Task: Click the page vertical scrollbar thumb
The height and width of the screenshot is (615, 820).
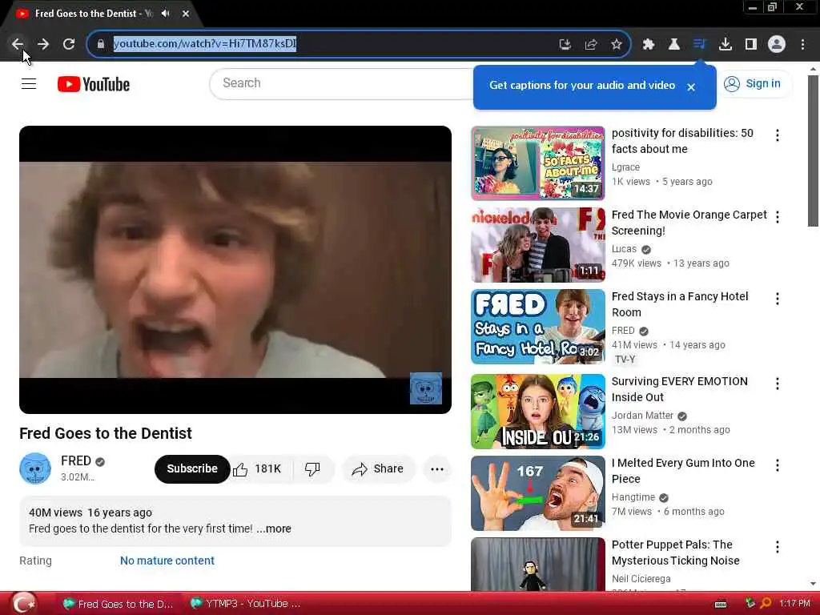Action: (813, 151)
